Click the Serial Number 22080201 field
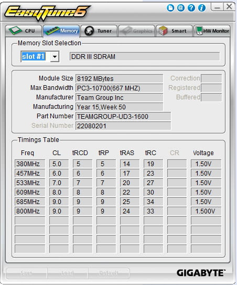 click(123, 126)
